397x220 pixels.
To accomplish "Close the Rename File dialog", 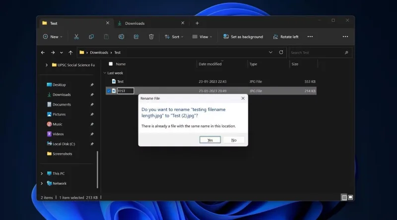I will [x=243, y=98].
